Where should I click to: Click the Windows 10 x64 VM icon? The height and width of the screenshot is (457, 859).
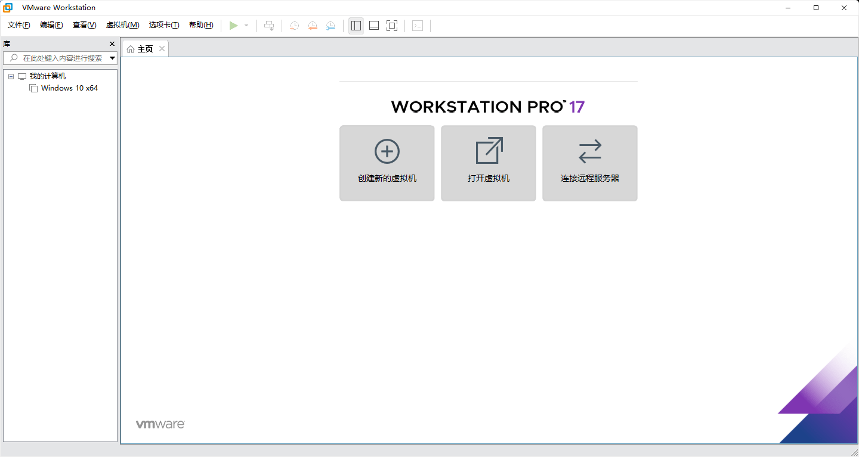pos(33,88)
